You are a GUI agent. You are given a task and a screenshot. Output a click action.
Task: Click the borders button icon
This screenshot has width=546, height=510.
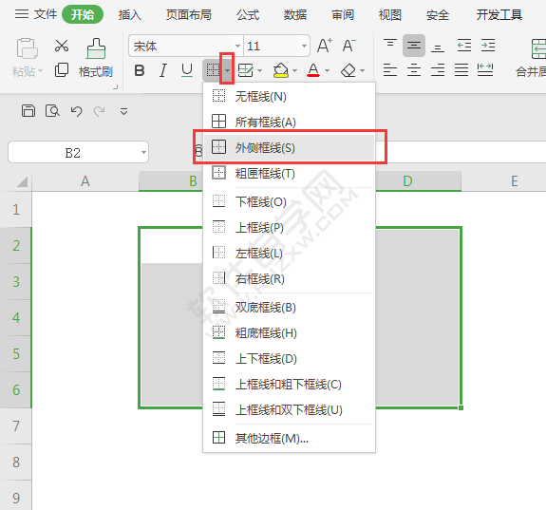(213, 70)
